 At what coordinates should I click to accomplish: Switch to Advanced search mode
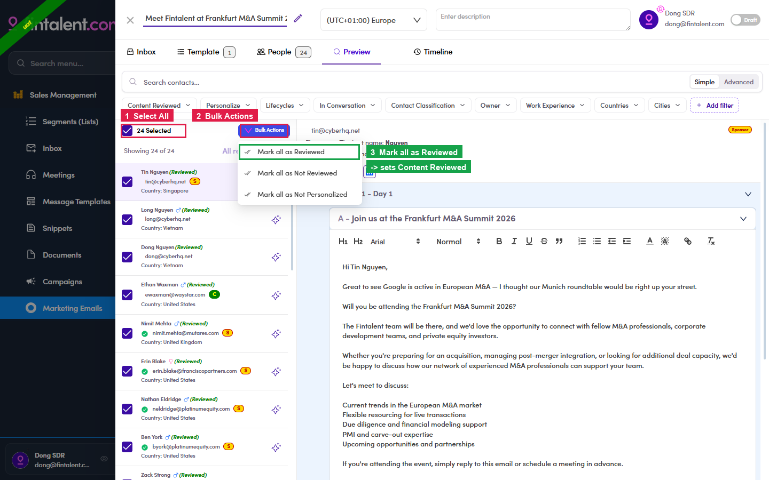[x=739, y=82]
